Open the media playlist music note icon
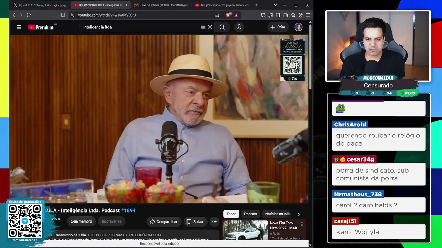Screen dimensions: 442x248 click(x=271, y=15)
